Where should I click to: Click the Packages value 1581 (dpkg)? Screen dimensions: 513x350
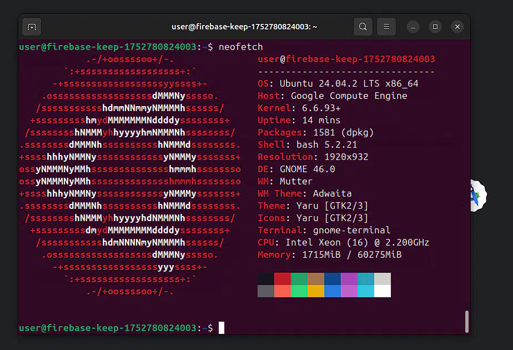(x=344, y=132)
